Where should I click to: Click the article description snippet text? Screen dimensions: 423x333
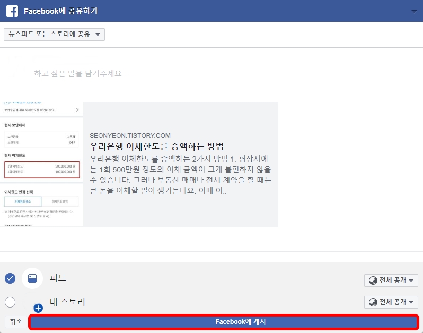pos(180,174)
